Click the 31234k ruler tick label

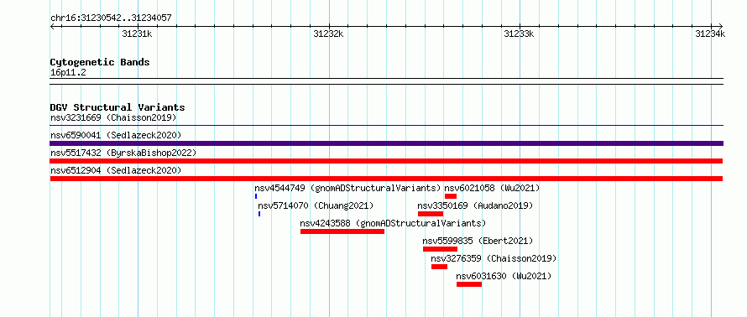710,34
